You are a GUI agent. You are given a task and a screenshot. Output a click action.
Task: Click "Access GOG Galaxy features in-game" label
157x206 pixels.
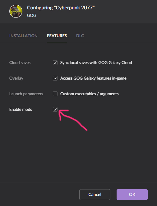[x=93, y=78]
